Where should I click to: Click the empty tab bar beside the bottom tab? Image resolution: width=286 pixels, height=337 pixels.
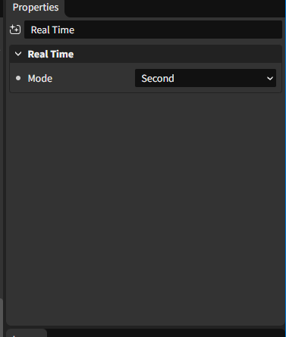(x=165, y=333)
